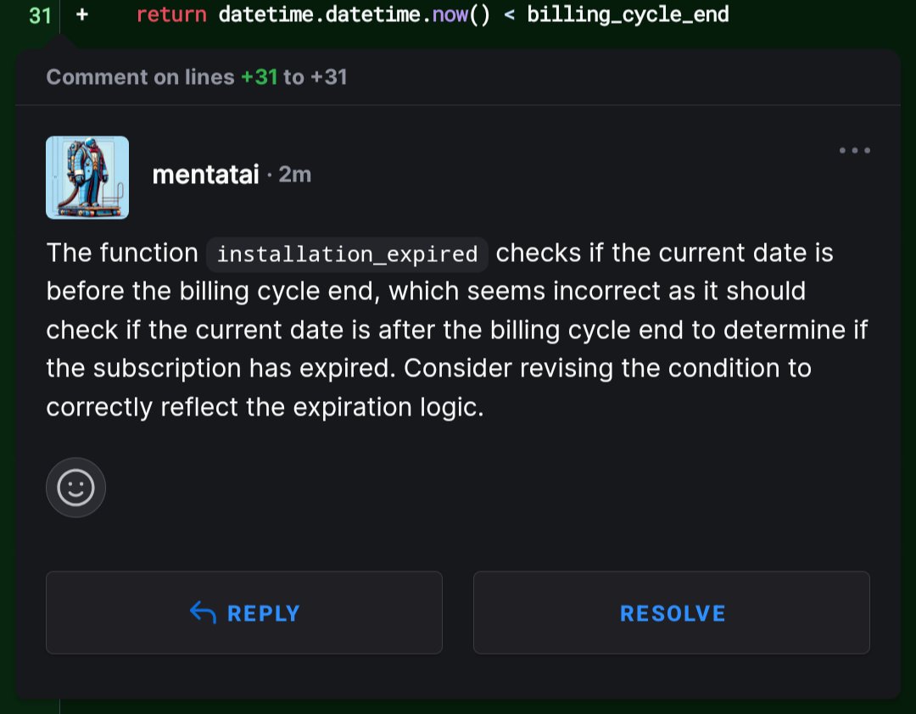Click the gray +31 end line reference
This screenshot has height=714, width=916.
pyautogui.click(x=329, y=77)
